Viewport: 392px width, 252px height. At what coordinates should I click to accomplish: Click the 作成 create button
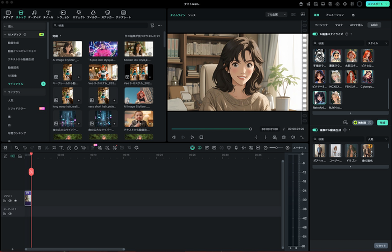coord(382,122)
